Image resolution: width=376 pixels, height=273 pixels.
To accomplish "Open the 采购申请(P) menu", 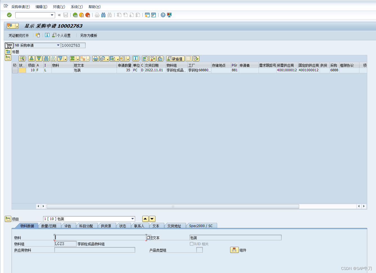I will pyautogui.click(x=21, y=7).
